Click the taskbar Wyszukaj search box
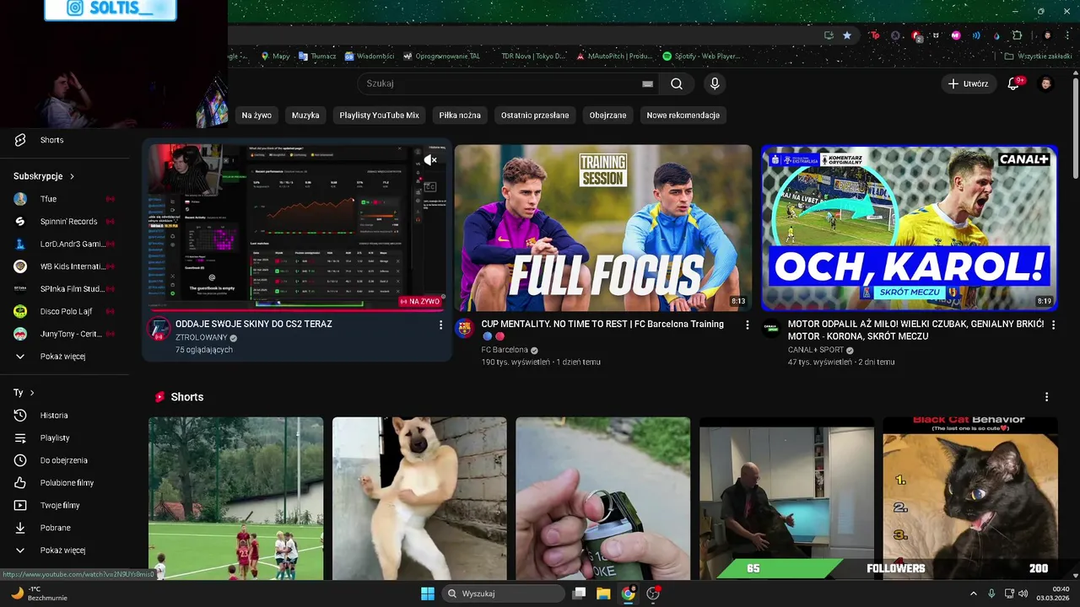1080x607 pixels. point(503,594)
